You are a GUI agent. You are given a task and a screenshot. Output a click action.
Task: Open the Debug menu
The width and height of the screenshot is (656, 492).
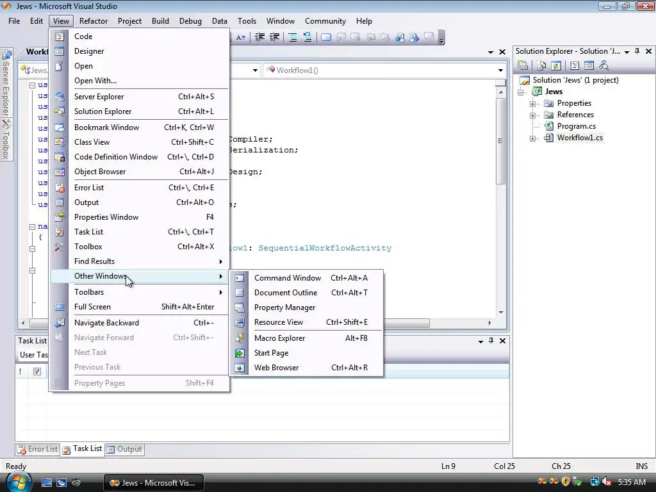190,21
